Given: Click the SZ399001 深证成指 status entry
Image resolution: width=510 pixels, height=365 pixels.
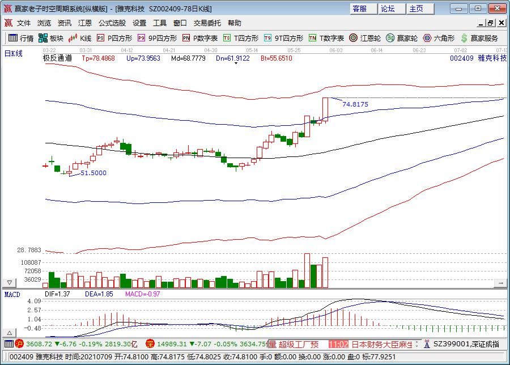Looking at the screenshot, I should pyautogui.click(x=466, y=344).
